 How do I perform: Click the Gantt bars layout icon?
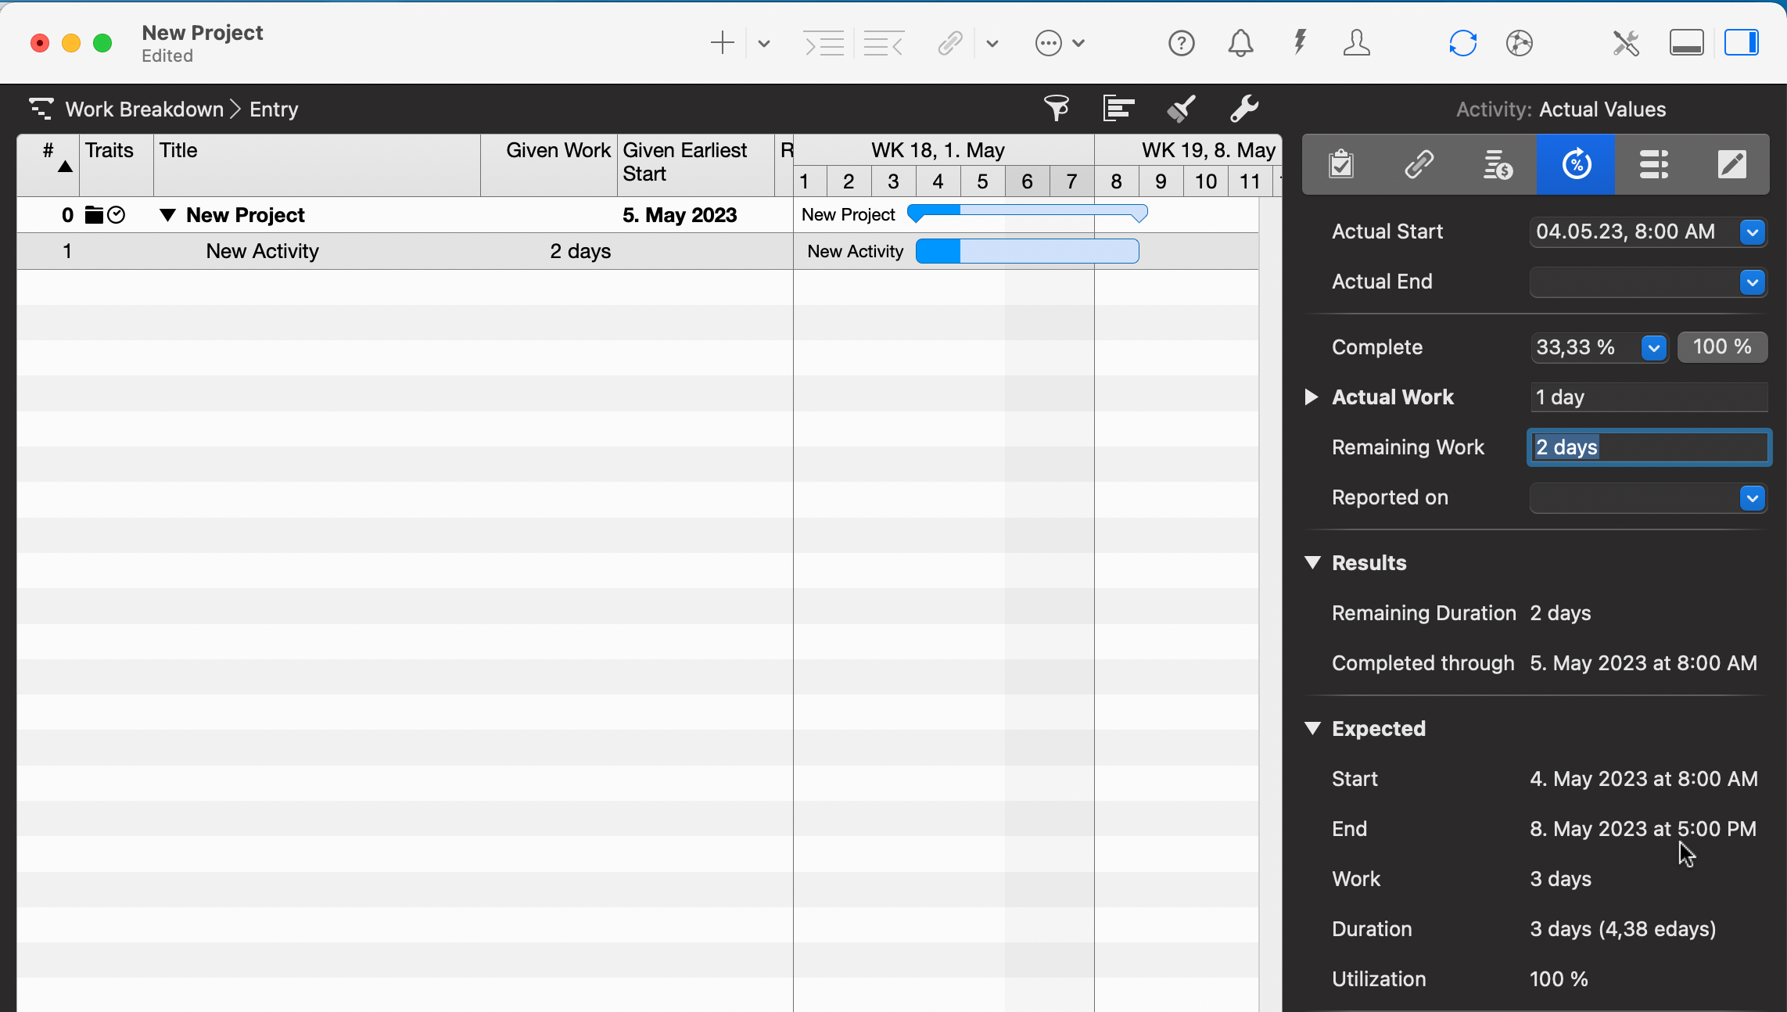[1118, 109]
